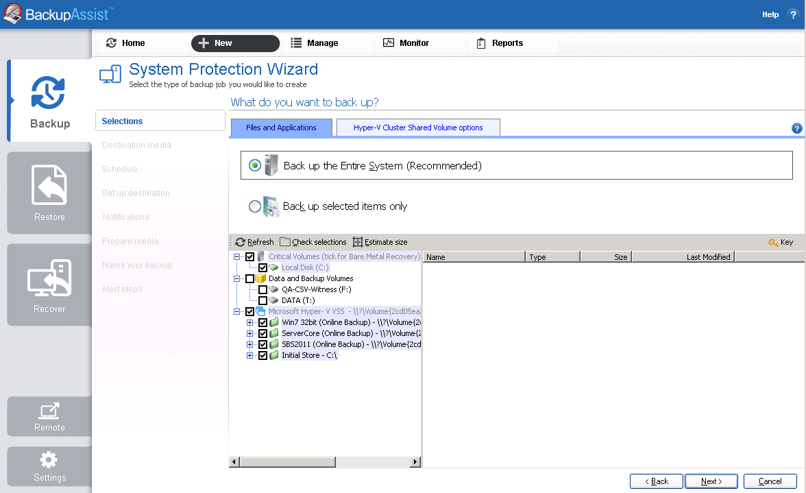Collapse the Data and Backup Volumes node
The image size is (806, 493).
[x=236, y=278]
